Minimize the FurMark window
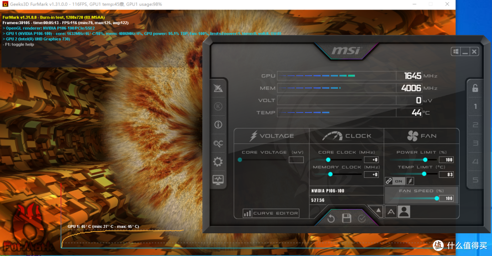The width and height of the screenshot is (492, 256). (415, 4)
